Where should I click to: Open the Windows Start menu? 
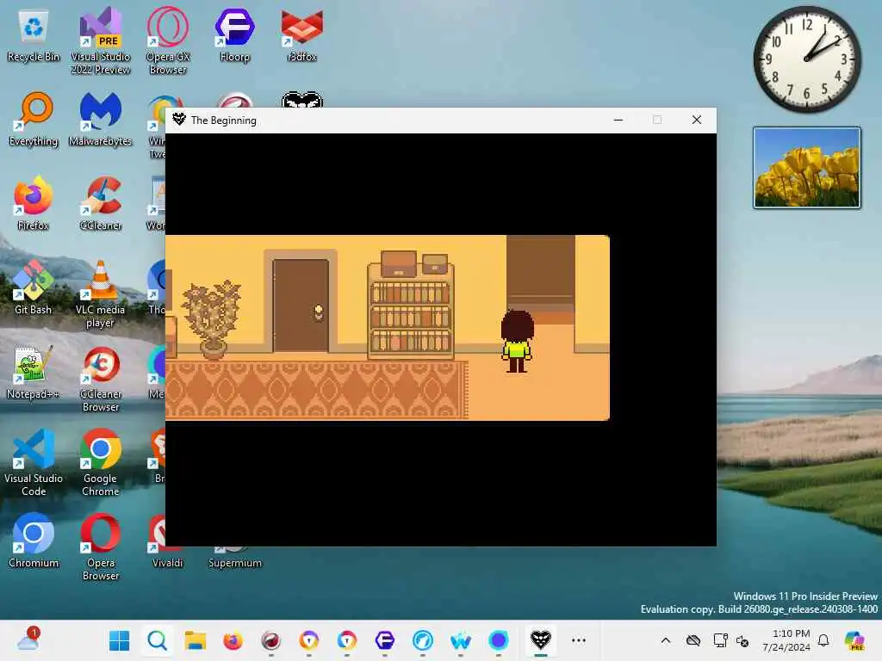(119, 640)
